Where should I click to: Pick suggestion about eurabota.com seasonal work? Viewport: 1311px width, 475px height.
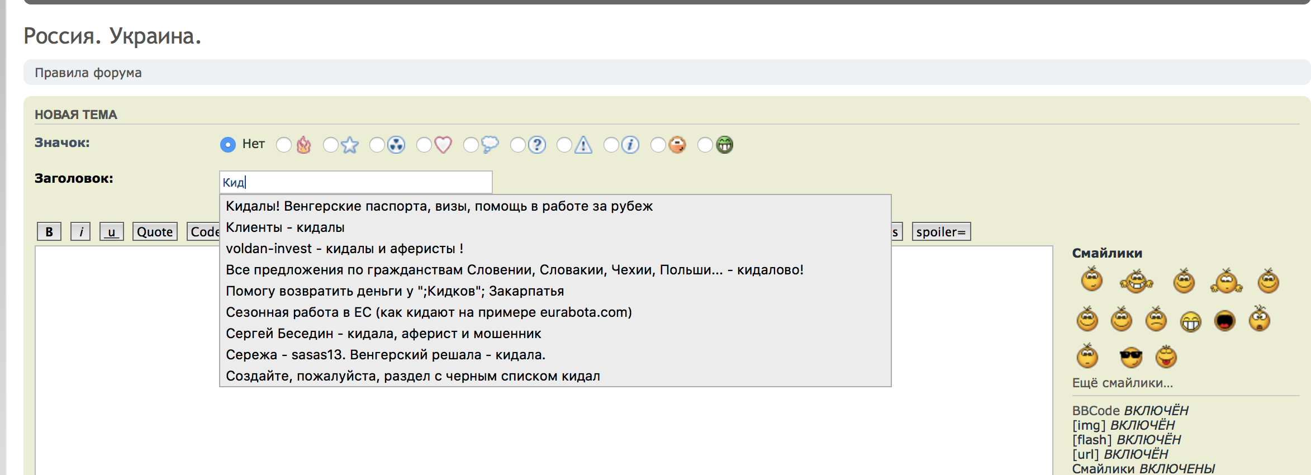pyautogui.click(x=429, y=312)
